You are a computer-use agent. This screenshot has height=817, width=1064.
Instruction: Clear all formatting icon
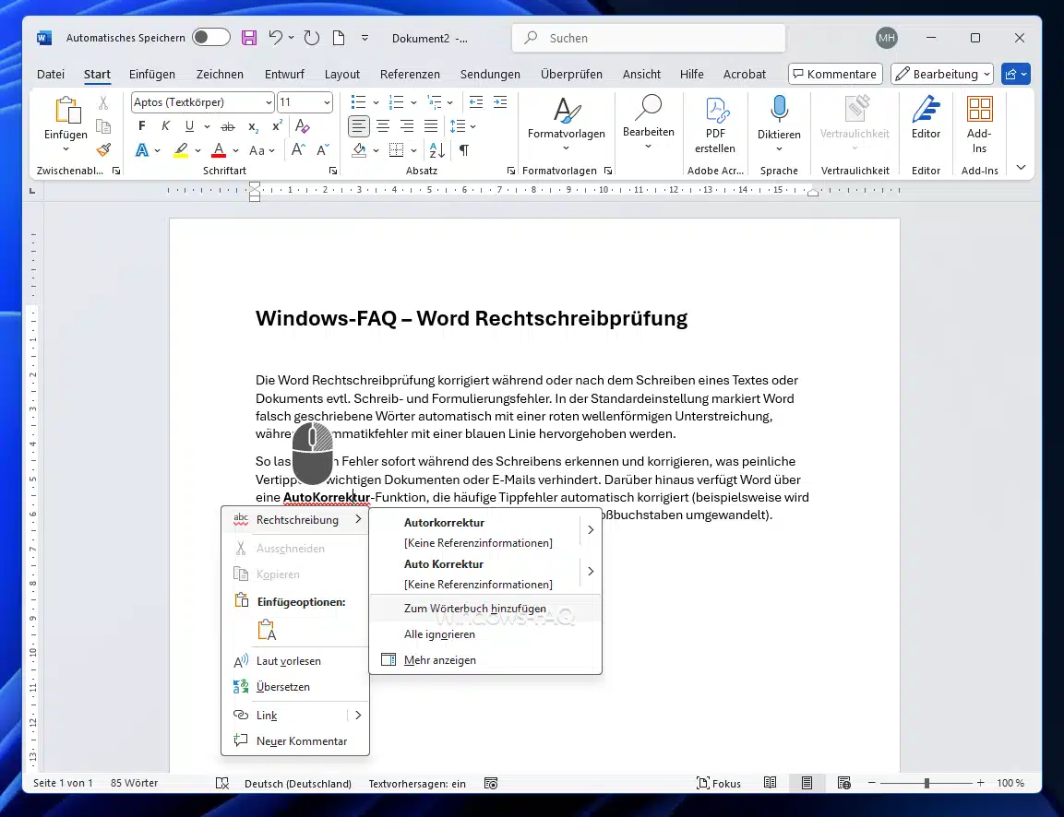[303, 126]
